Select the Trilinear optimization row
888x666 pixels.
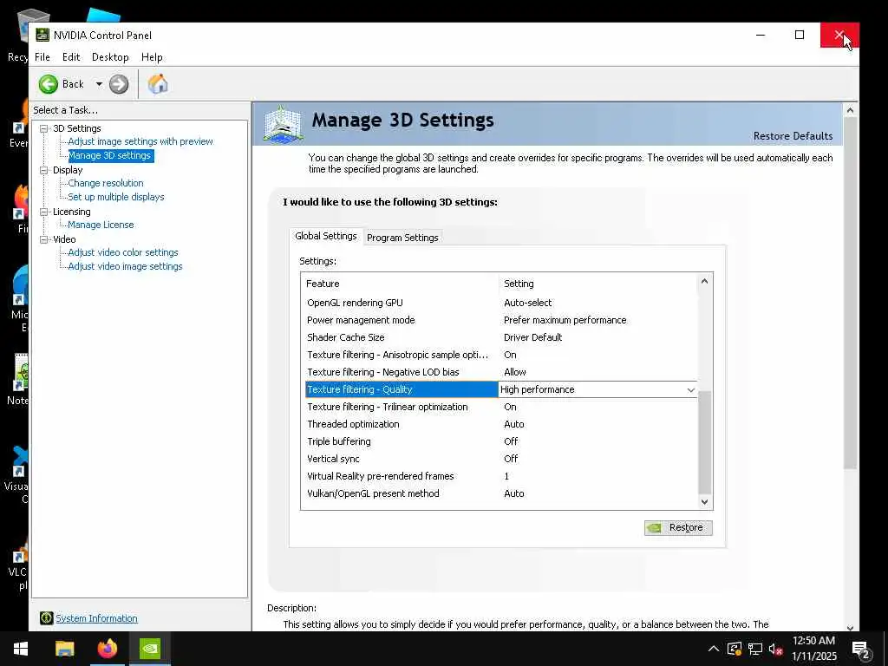point(501,408)
